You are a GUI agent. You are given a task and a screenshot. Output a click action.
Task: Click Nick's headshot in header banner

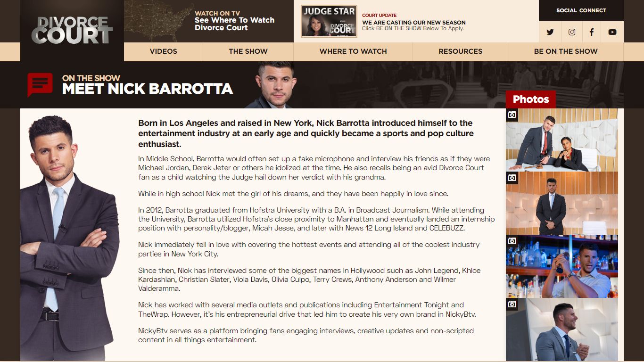[276, 85]
